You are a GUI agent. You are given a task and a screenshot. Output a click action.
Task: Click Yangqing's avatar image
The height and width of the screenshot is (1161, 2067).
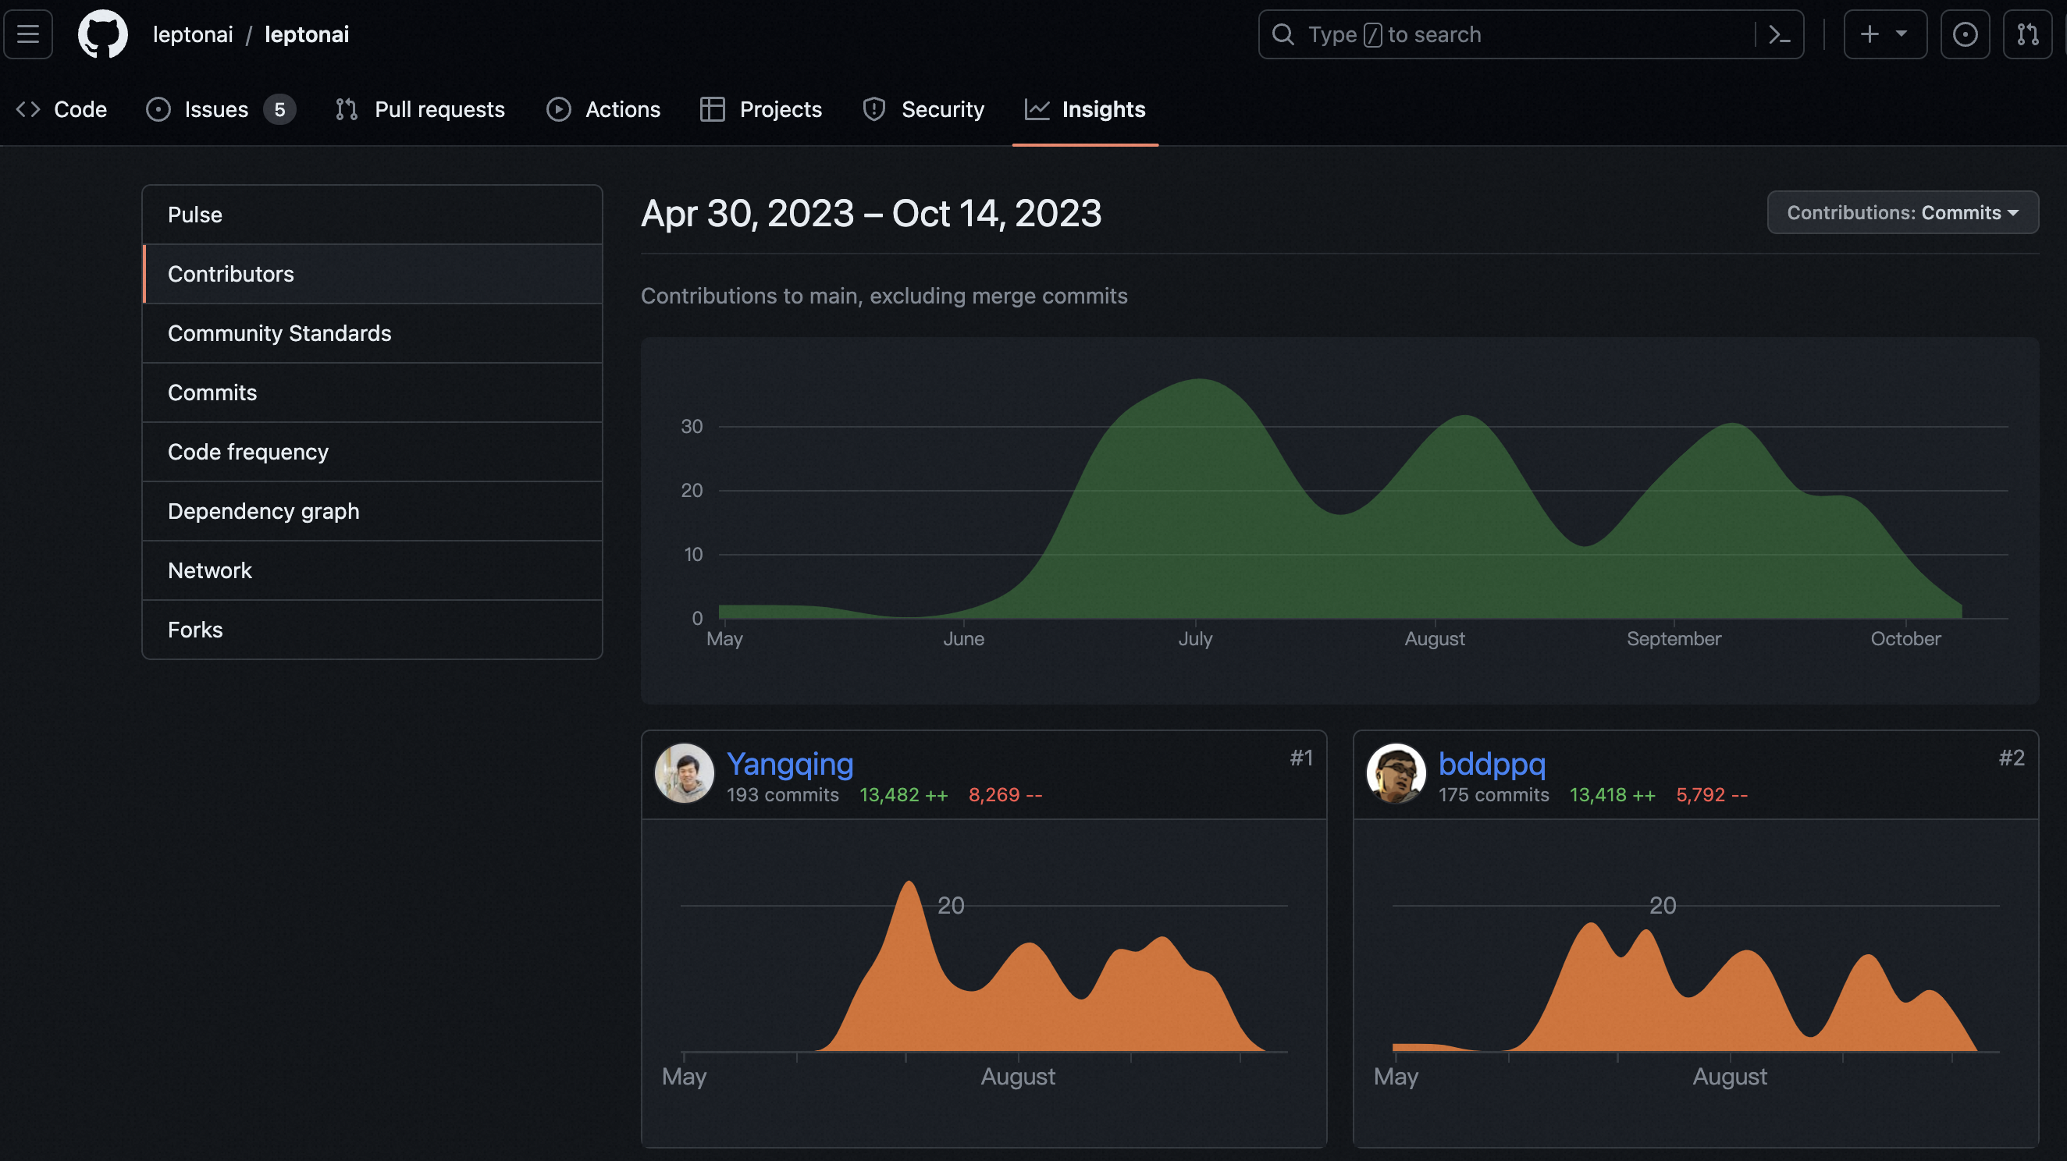[x=684, y=774]
